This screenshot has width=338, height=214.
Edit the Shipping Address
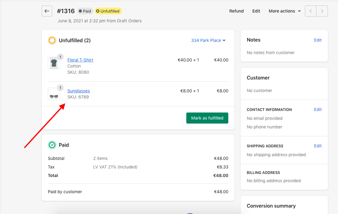[318, 146]
